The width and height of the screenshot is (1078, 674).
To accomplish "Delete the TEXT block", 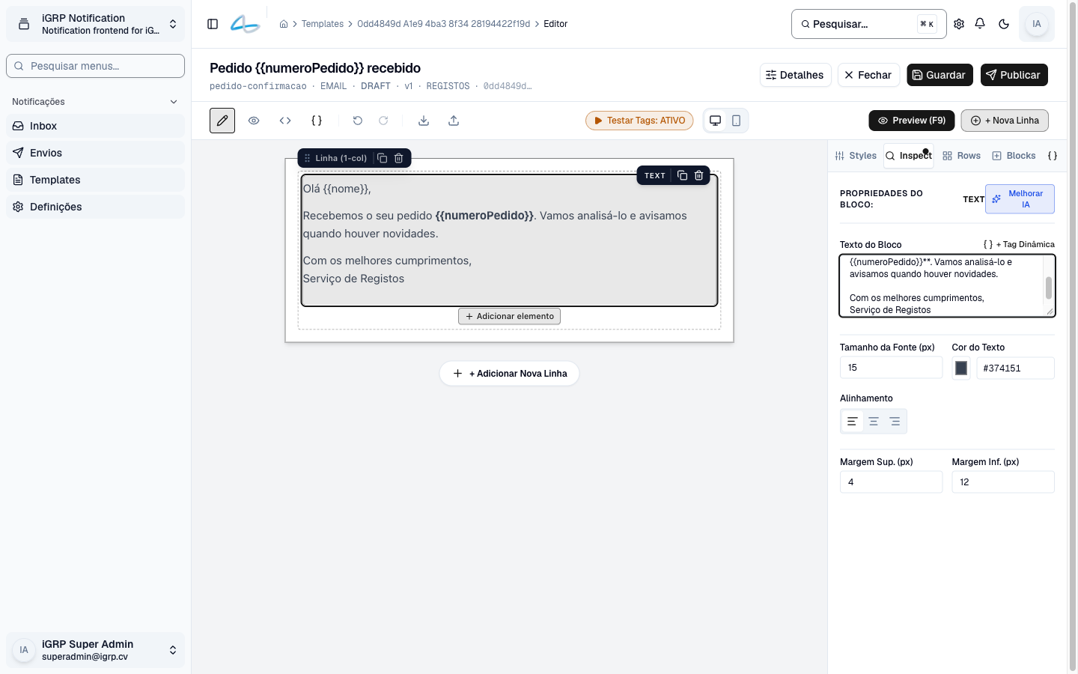I will click(699, 175).
